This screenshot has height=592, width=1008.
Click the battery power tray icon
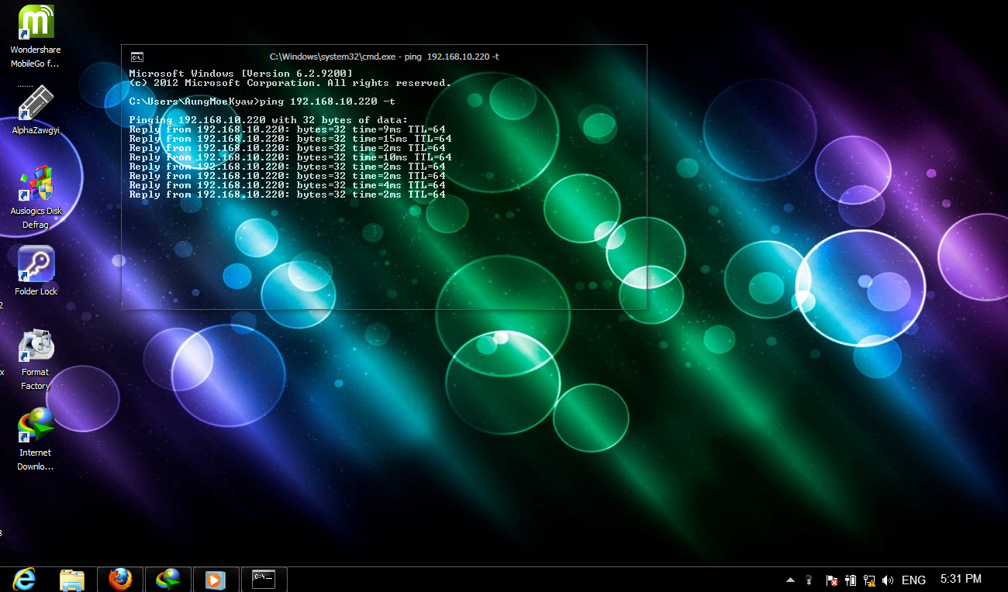[851, 580]
